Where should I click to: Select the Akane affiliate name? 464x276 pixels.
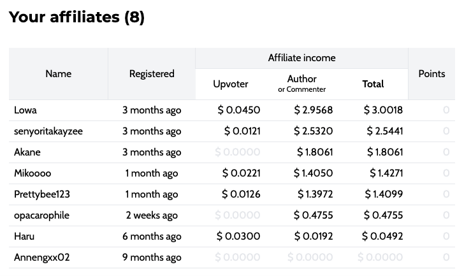point(27,152)
